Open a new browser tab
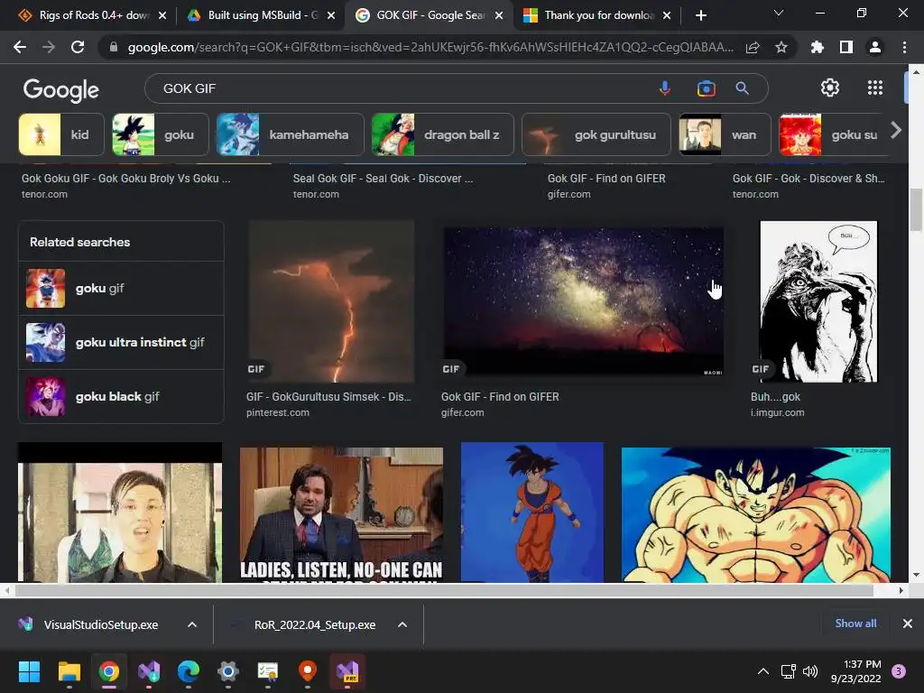 coord(700,15)
